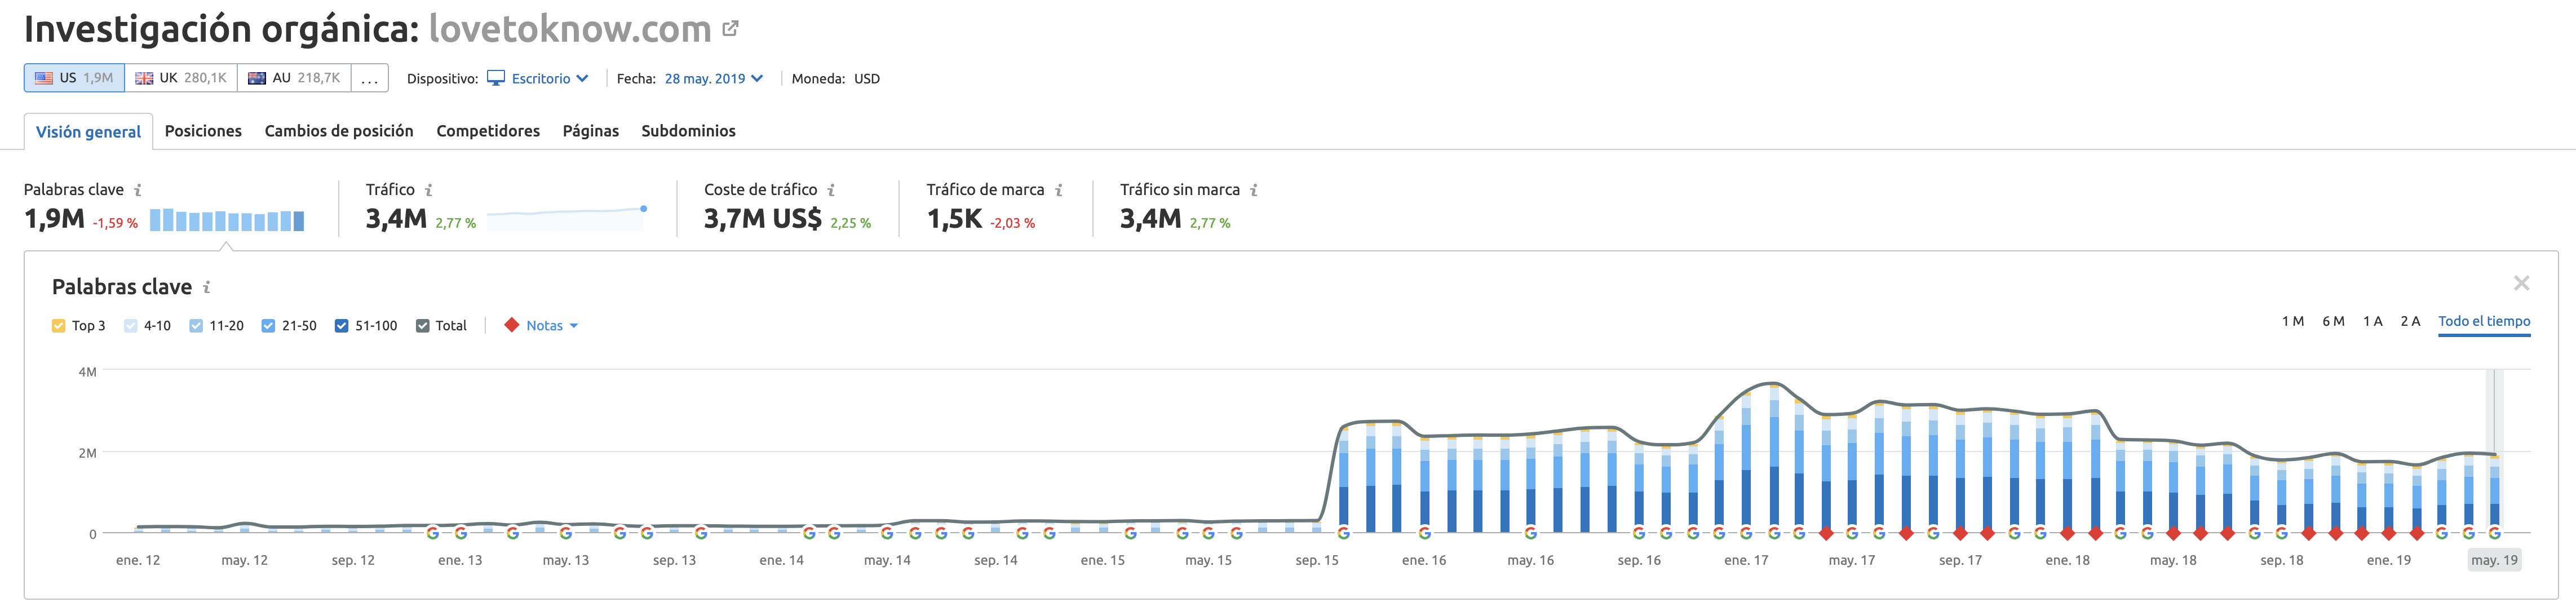Open Competidores tab
The image size is (2576, 611).
pos(488,131)
